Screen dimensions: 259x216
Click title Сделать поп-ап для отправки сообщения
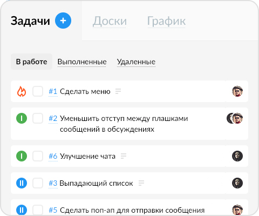[x=132, y=210]
